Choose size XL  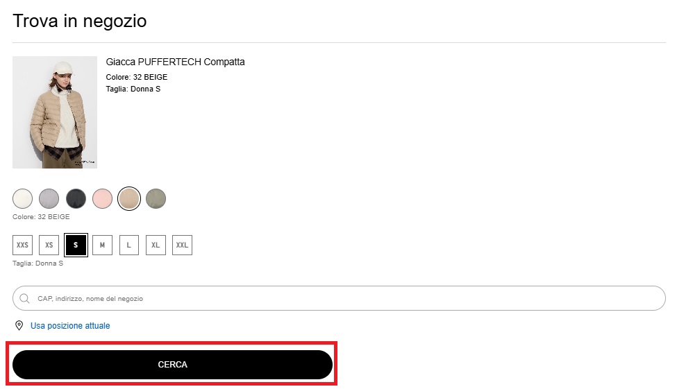(x=156, y=245)
